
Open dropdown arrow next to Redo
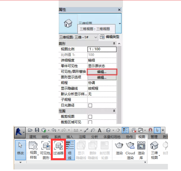(69, 130)
